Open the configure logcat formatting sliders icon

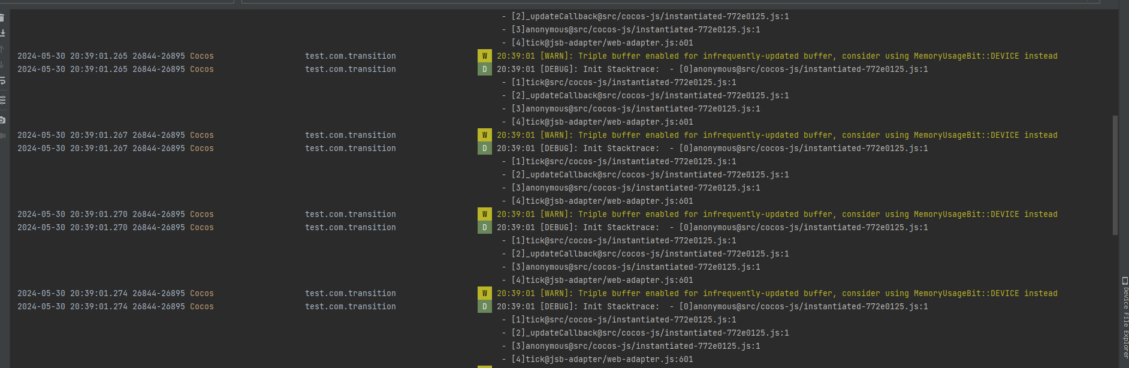2,100
